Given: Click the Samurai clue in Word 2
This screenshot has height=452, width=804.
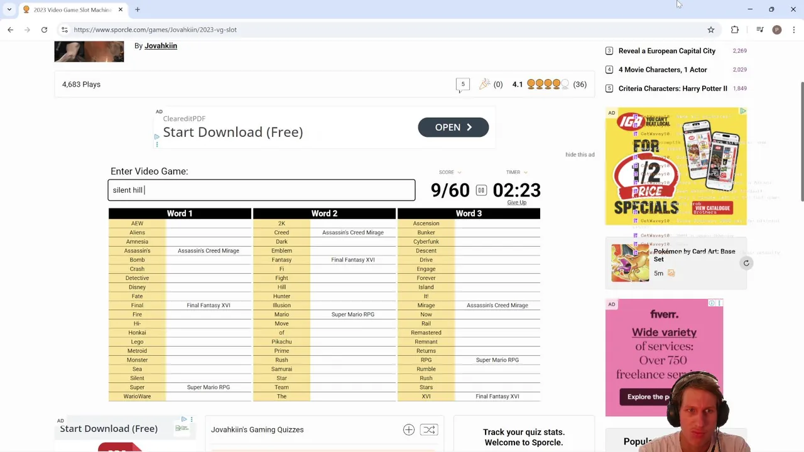Looking at the screenshot, I should (281, 369).
